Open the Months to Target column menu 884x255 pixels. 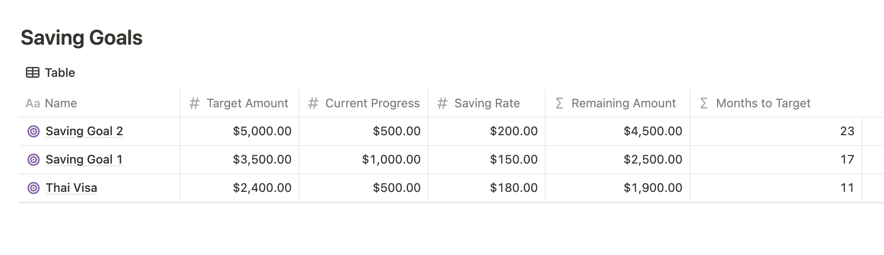coord(763,103)
